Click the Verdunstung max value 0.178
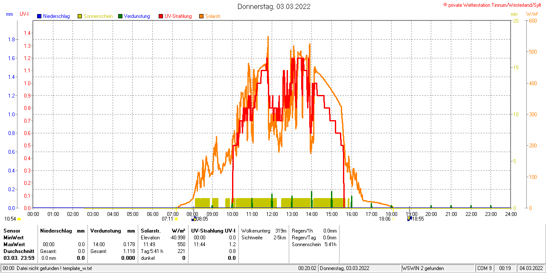546x273 pixels. pos(128,244)
